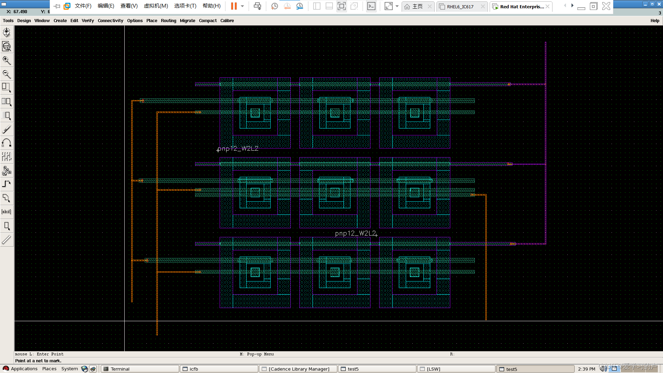Image resolution: width=663 pixels, height=373 pixels.
Task: Click the Fit/zoom-to-selection toolbar icon
Action: (7, 46)
